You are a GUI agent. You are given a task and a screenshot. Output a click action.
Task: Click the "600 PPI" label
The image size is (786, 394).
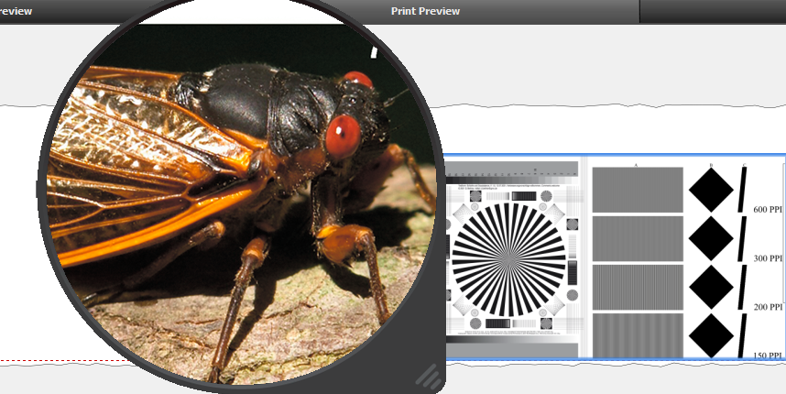768,210
